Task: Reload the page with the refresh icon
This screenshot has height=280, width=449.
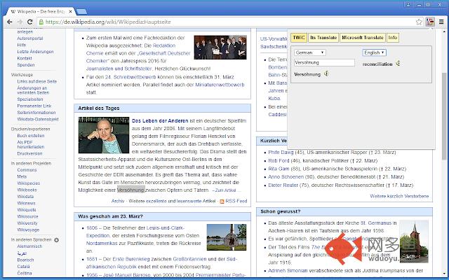Action: coord(36,22)
